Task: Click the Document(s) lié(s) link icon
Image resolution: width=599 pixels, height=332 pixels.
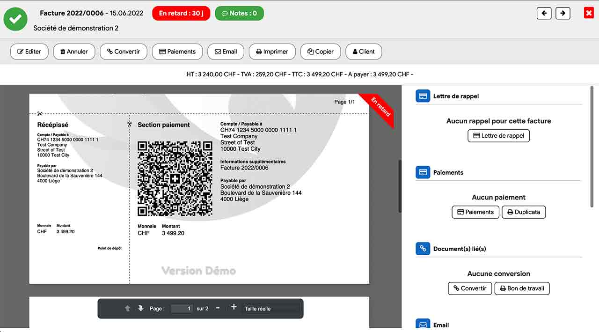Action: tap(423, 249)
